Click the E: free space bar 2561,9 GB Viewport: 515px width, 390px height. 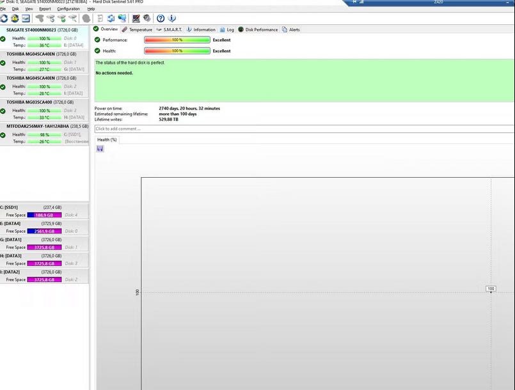point(44,231)
